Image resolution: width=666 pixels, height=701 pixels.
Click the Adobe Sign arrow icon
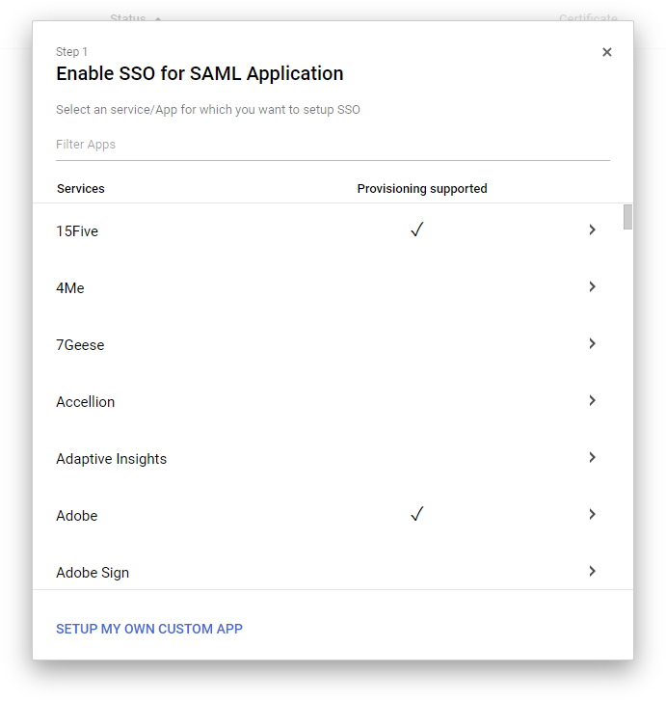pyautogui.click(x=592, y=572)
